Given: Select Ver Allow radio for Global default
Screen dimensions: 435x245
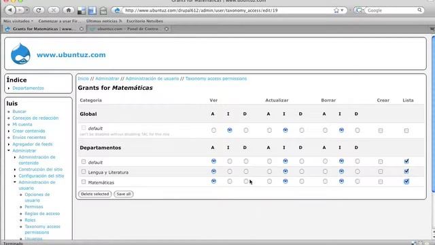Looking at the screenshot, I should tap(213, 130).
